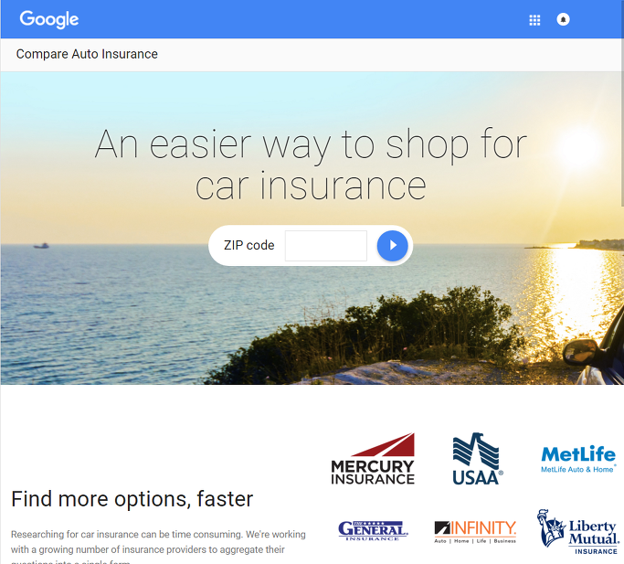Submit ZIP code with blue arrow button
624x564 pixels.
[392, 245]
